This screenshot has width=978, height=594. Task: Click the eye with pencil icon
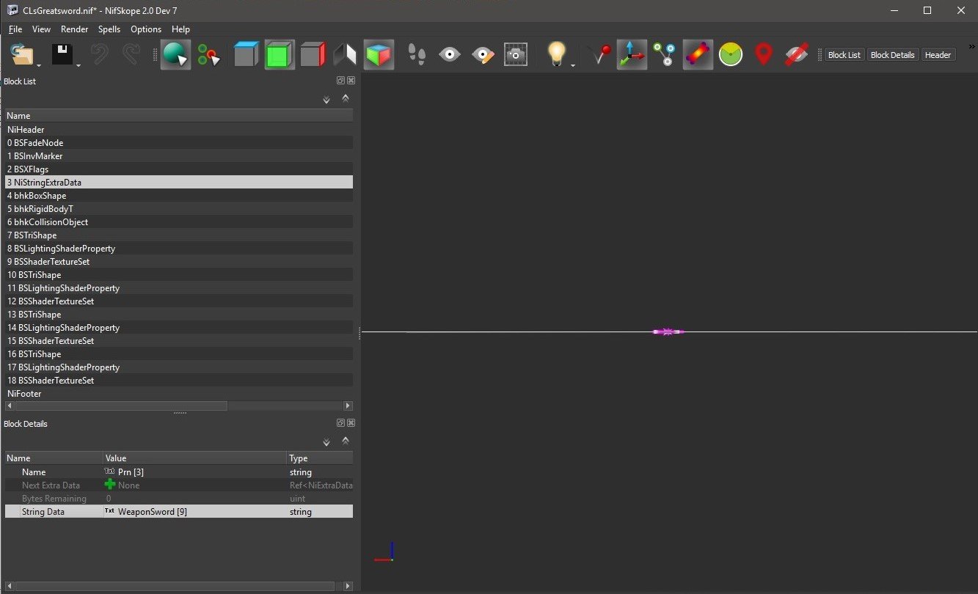483,55
